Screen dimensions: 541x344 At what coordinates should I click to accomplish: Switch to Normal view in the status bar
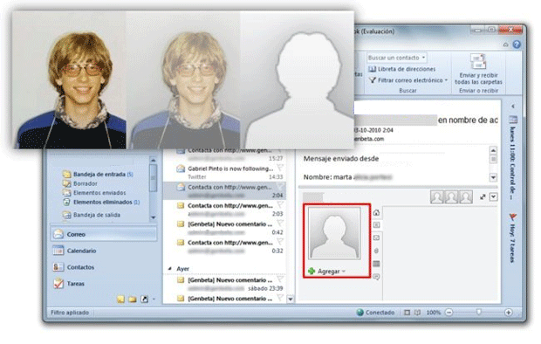[407, 313]
